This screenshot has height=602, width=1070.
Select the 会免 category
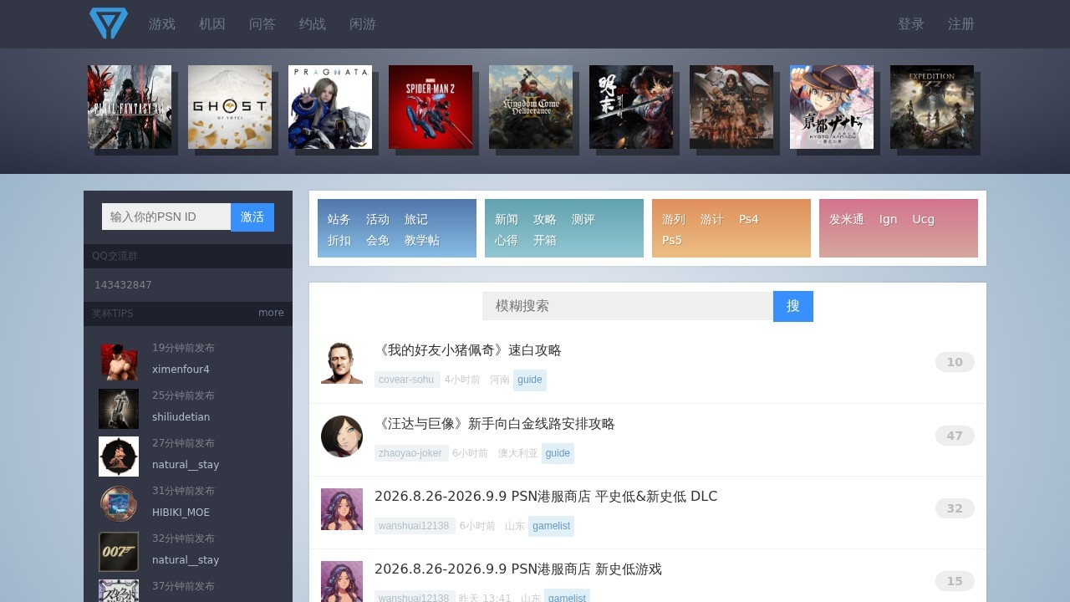pos(378,240)
